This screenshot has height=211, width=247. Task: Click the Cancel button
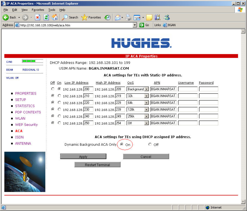[146, 156]
